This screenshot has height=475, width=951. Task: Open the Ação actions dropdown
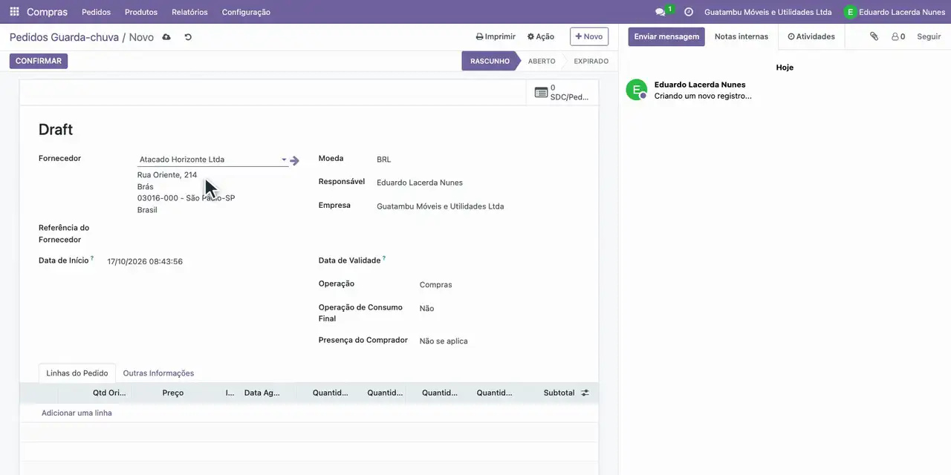(541, 36)
